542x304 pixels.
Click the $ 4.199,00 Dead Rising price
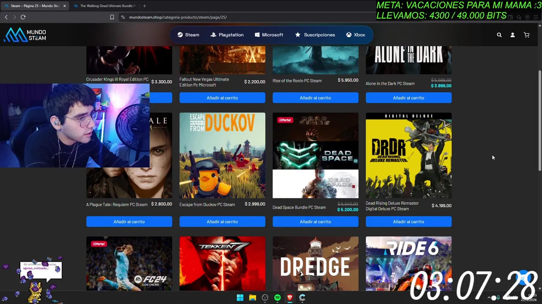(442, 206)
